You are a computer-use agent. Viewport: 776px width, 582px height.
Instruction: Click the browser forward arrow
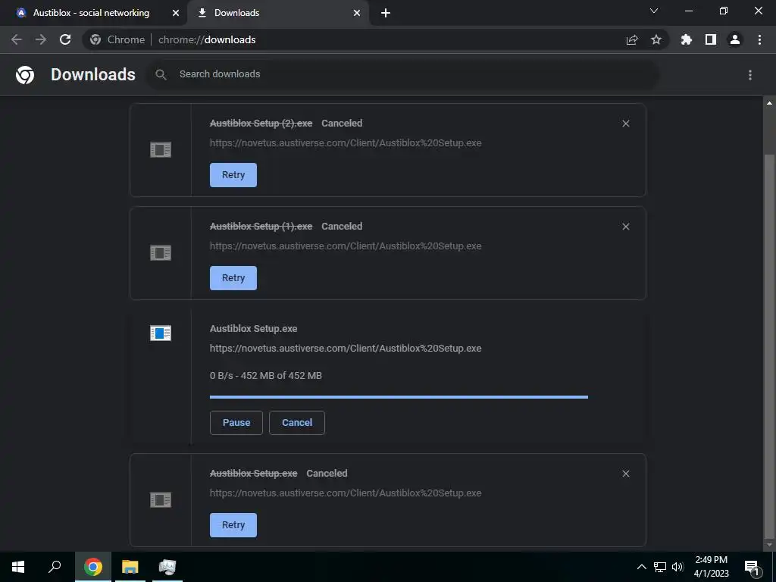coord(41,39)
